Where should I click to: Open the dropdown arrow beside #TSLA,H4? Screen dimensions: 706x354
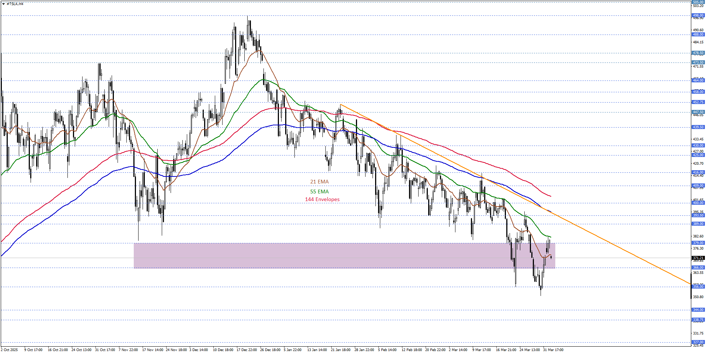coord(3,4)
